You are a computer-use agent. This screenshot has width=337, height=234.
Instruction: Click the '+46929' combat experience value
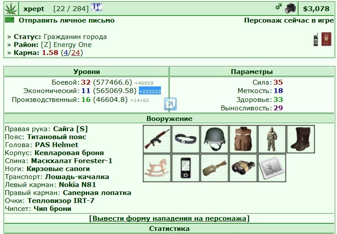[x=144, y=83]
